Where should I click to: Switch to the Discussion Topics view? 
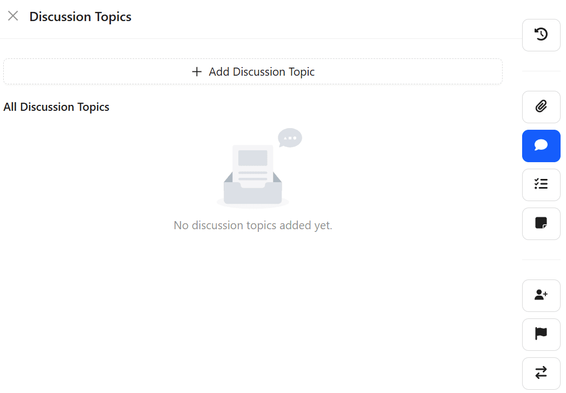(x=80, y=17)
